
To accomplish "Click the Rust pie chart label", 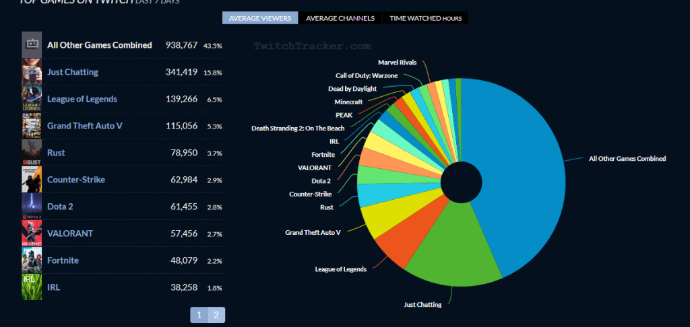I will coord(327,207).
